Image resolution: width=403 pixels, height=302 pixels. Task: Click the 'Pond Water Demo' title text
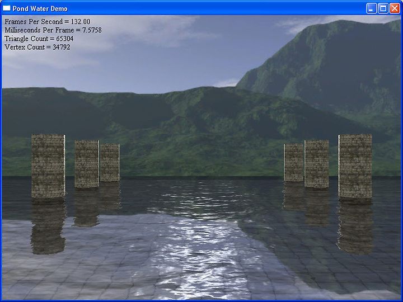click(x=40, y=9)
